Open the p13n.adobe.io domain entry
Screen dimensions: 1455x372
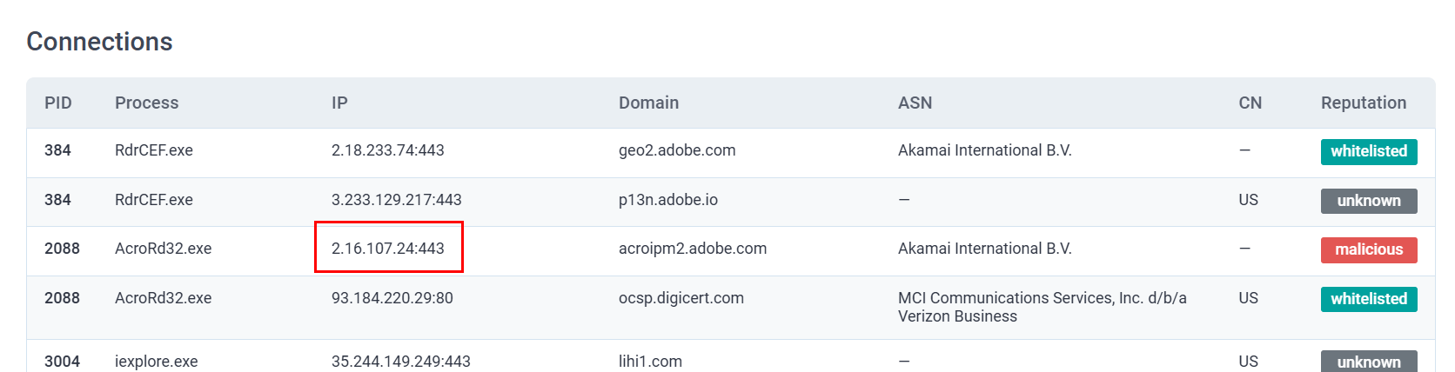tap(668, 200)
